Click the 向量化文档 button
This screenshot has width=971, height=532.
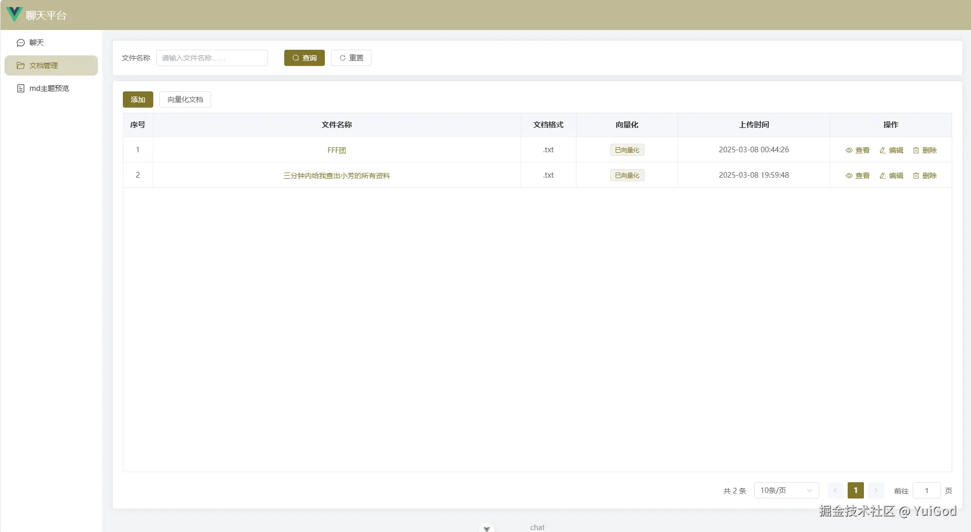click(x=185, y=99)
